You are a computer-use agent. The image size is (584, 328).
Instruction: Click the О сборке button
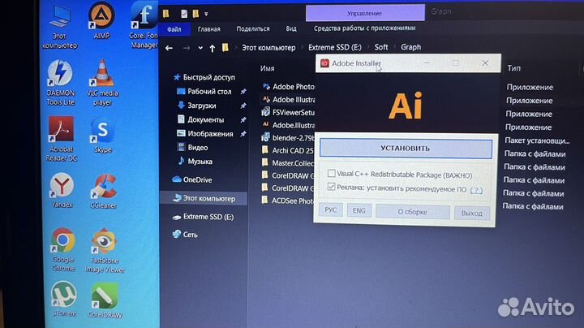413,212
